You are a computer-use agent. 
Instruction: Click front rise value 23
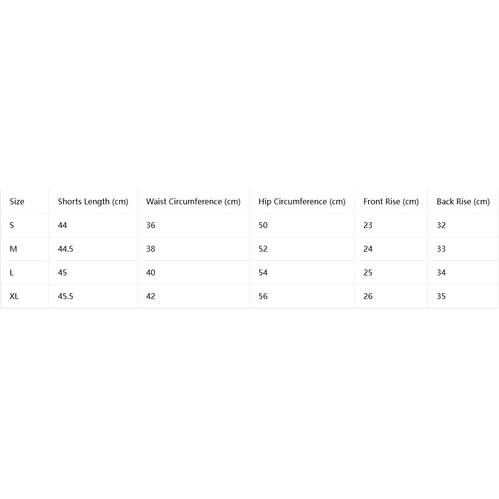point(368,225)
